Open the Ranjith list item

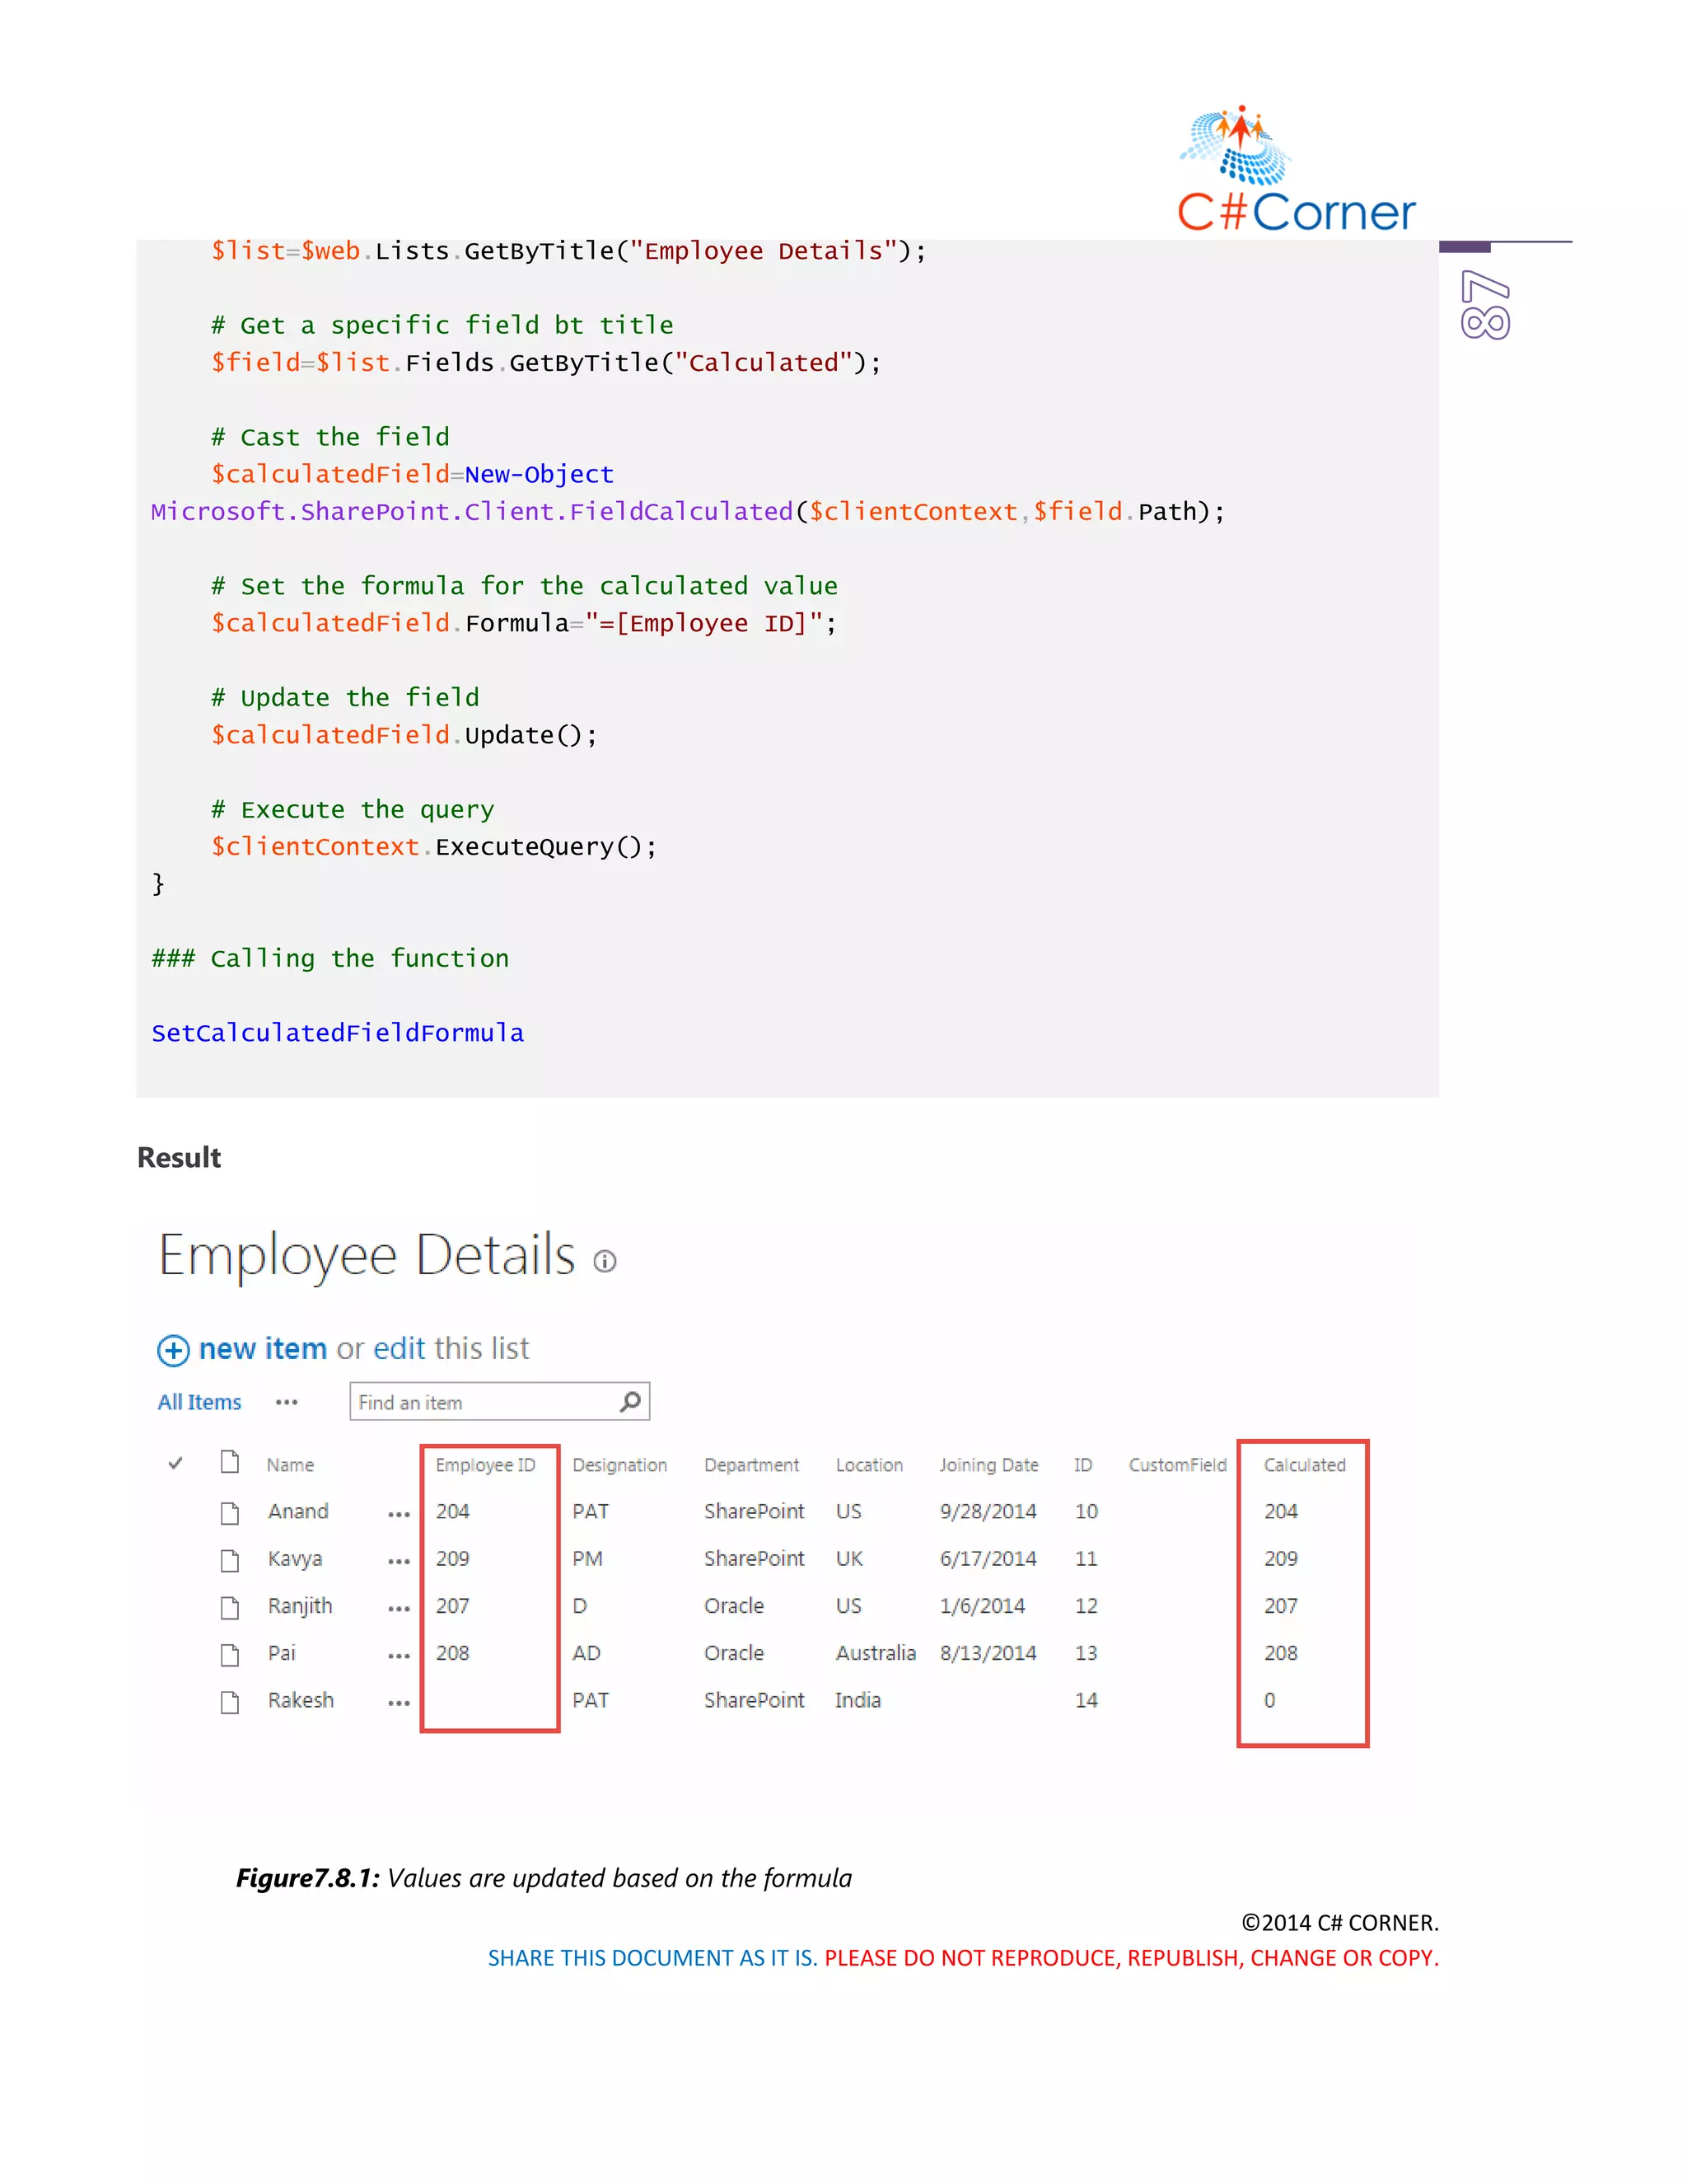pos(300,1606)
